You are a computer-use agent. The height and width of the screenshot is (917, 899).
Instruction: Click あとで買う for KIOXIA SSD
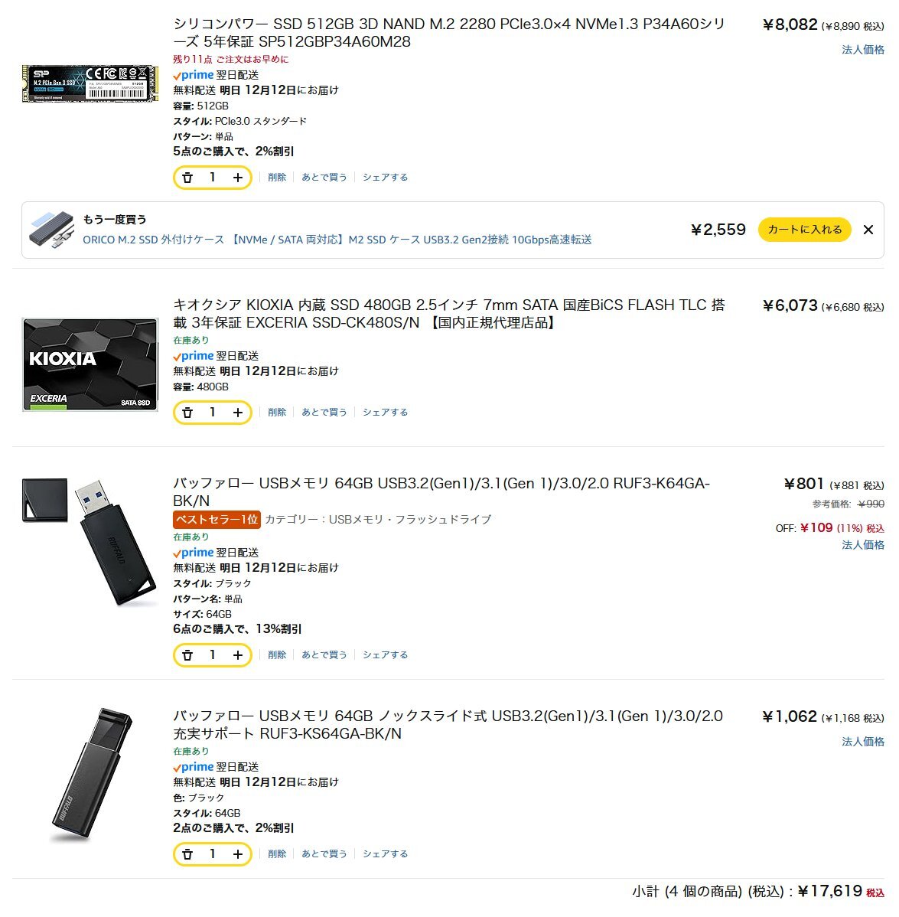[324, 413]
